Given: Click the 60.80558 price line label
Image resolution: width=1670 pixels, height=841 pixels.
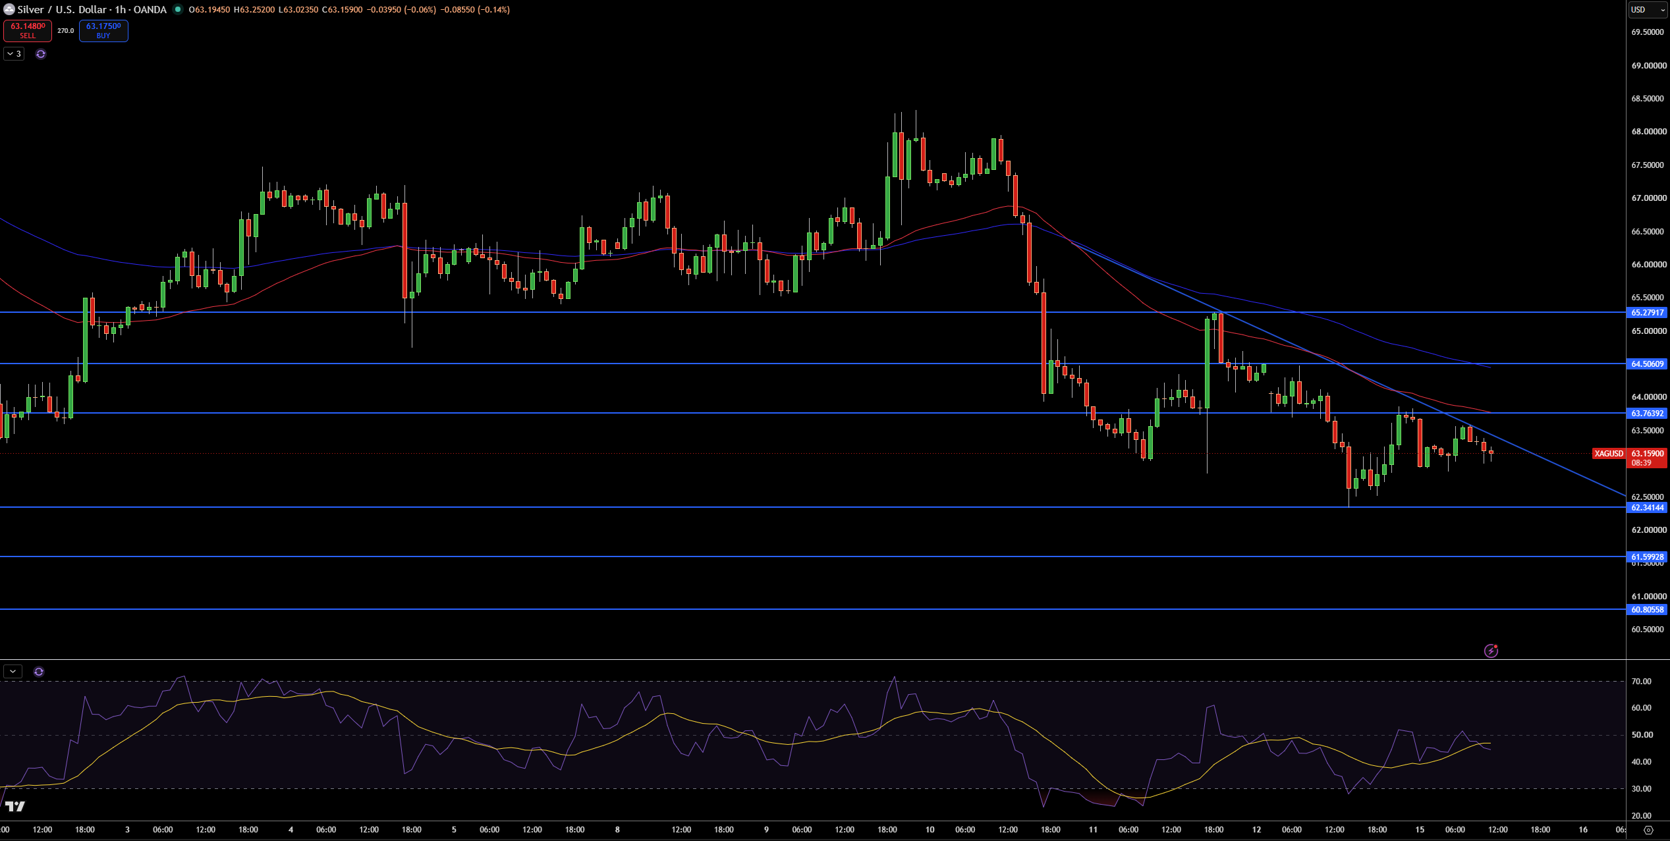Looking at the screenshot, I should [x=1647, y=610].
